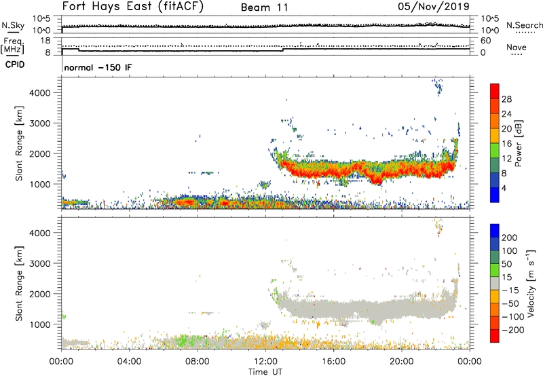The height and width of the screenshot is (376, 543).
Task: Click the 'Time UT' axis label
Action: coord(265,372)
